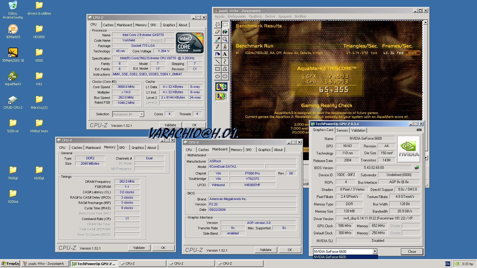Choose the transparent selection option in Paint
The height and width of the screenshot is (268, 477).
tap(221, 96)
